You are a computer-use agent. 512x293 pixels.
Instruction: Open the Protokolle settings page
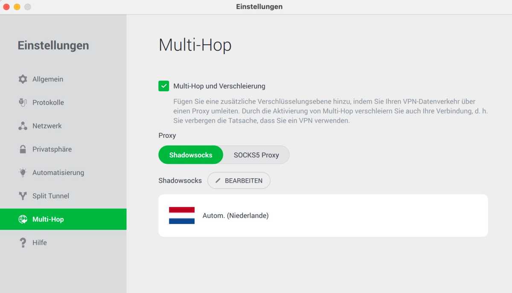pyautogui.click(x=48, y=103)
